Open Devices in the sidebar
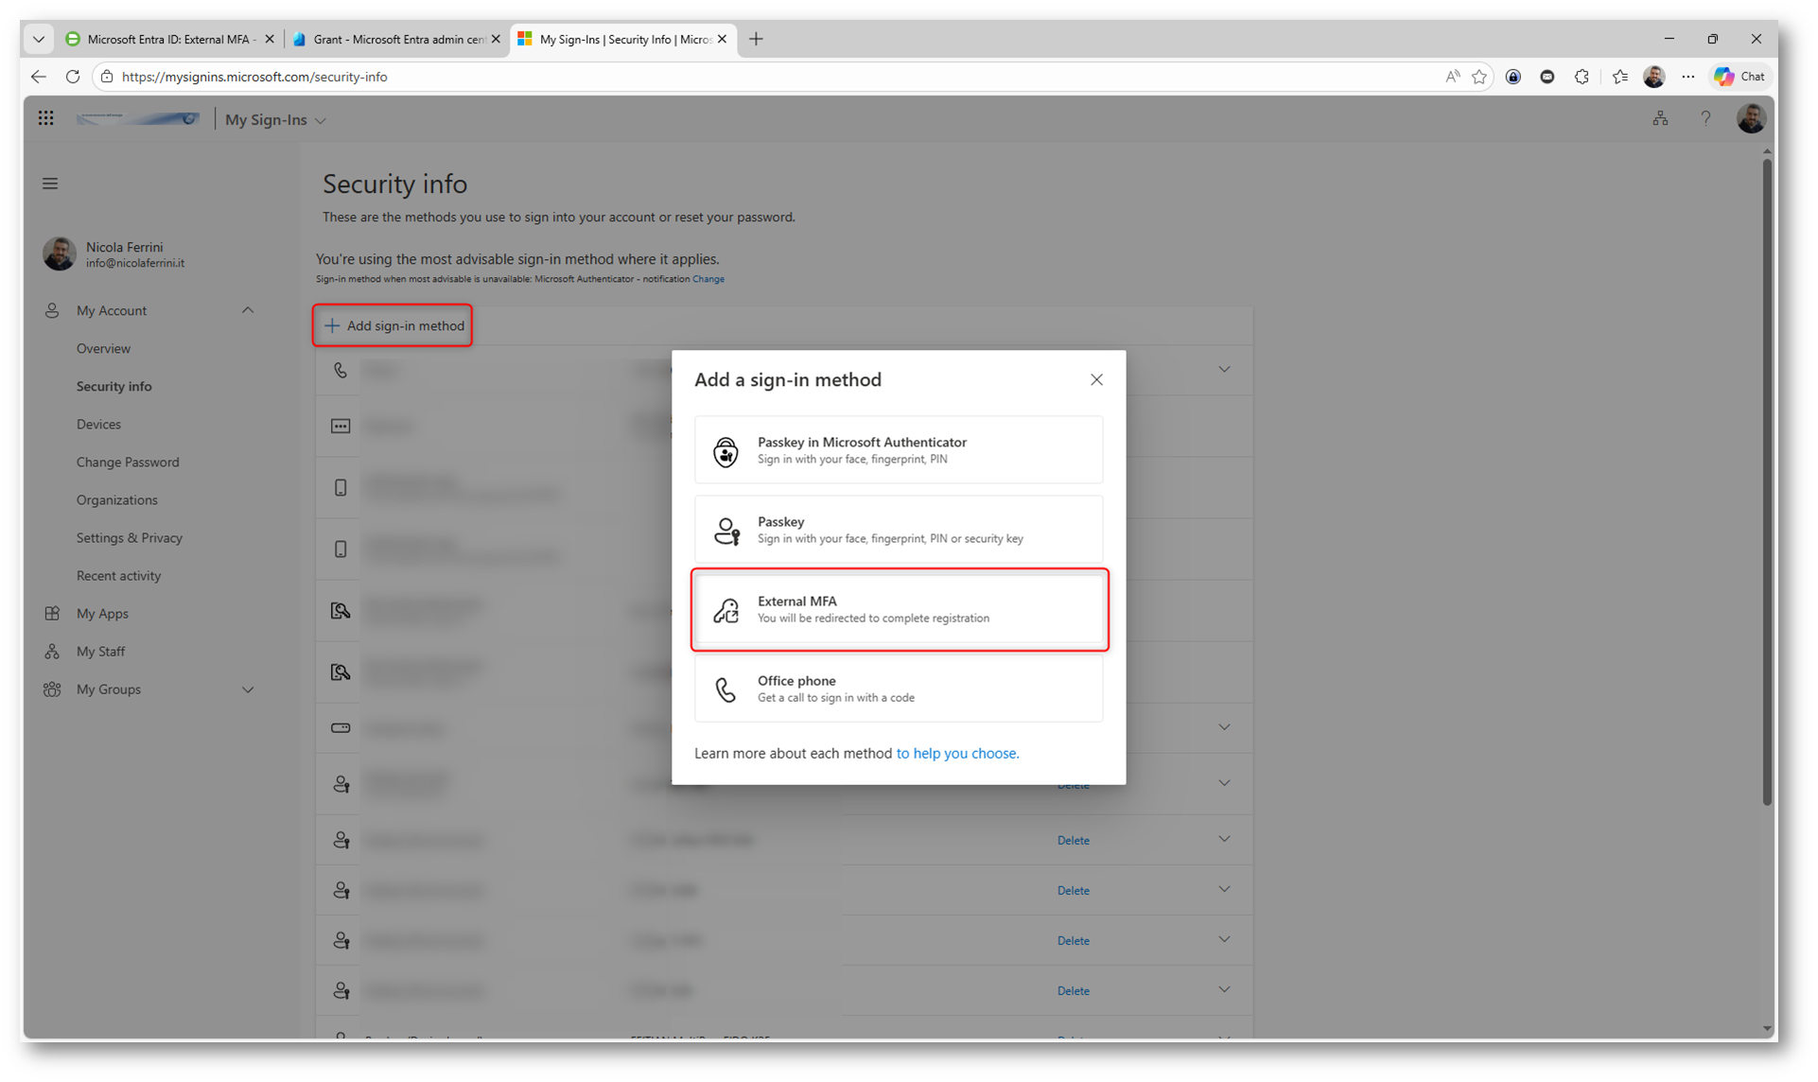 tap(98, 424)
